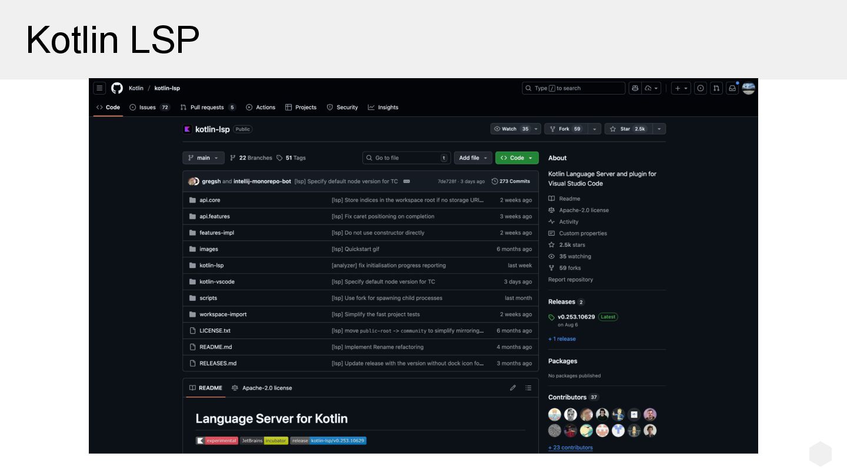Open the Insights tab
This screenshot has width=847, height=476.
point(383,108)
